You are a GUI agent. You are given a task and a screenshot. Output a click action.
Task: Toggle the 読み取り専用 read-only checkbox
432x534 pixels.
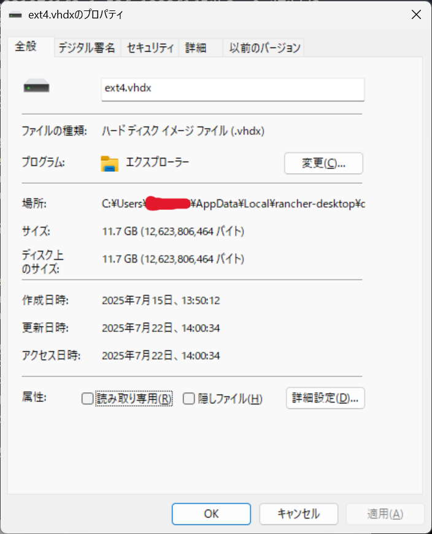(88, 398)
